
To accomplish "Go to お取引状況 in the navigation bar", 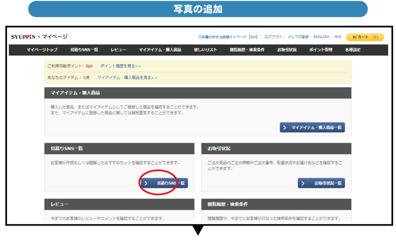I will (287, 50).
